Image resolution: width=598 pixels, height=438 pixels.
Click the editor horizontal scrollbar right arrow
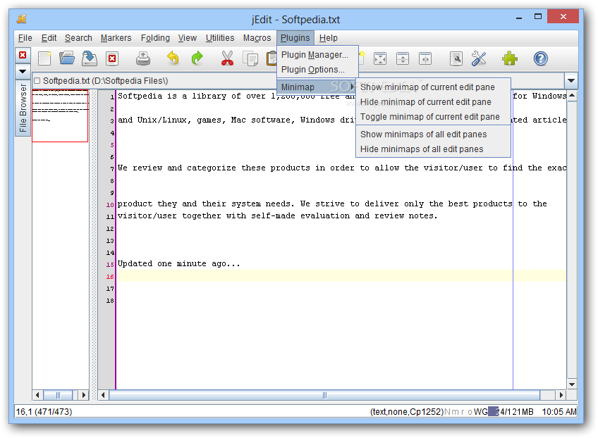pyautogui.click(x=561, y=395)
